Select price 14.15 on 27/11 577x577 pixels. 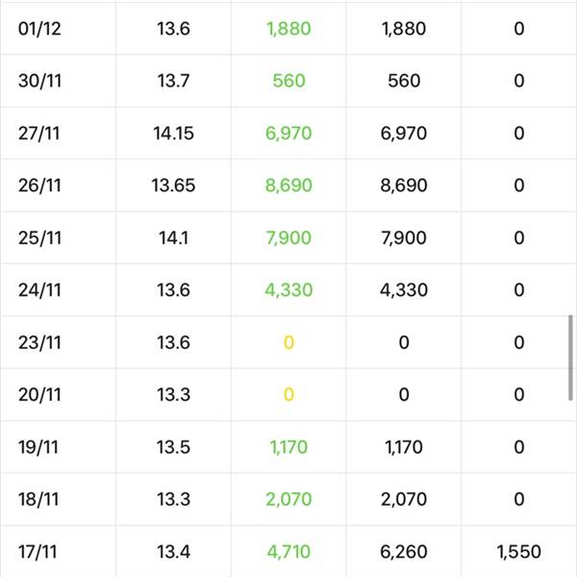click(x=173, y=134)
